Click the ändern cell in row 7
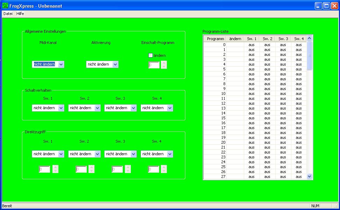Image resolution: width=340 pixels, height=210 pixels. point(235,79)
